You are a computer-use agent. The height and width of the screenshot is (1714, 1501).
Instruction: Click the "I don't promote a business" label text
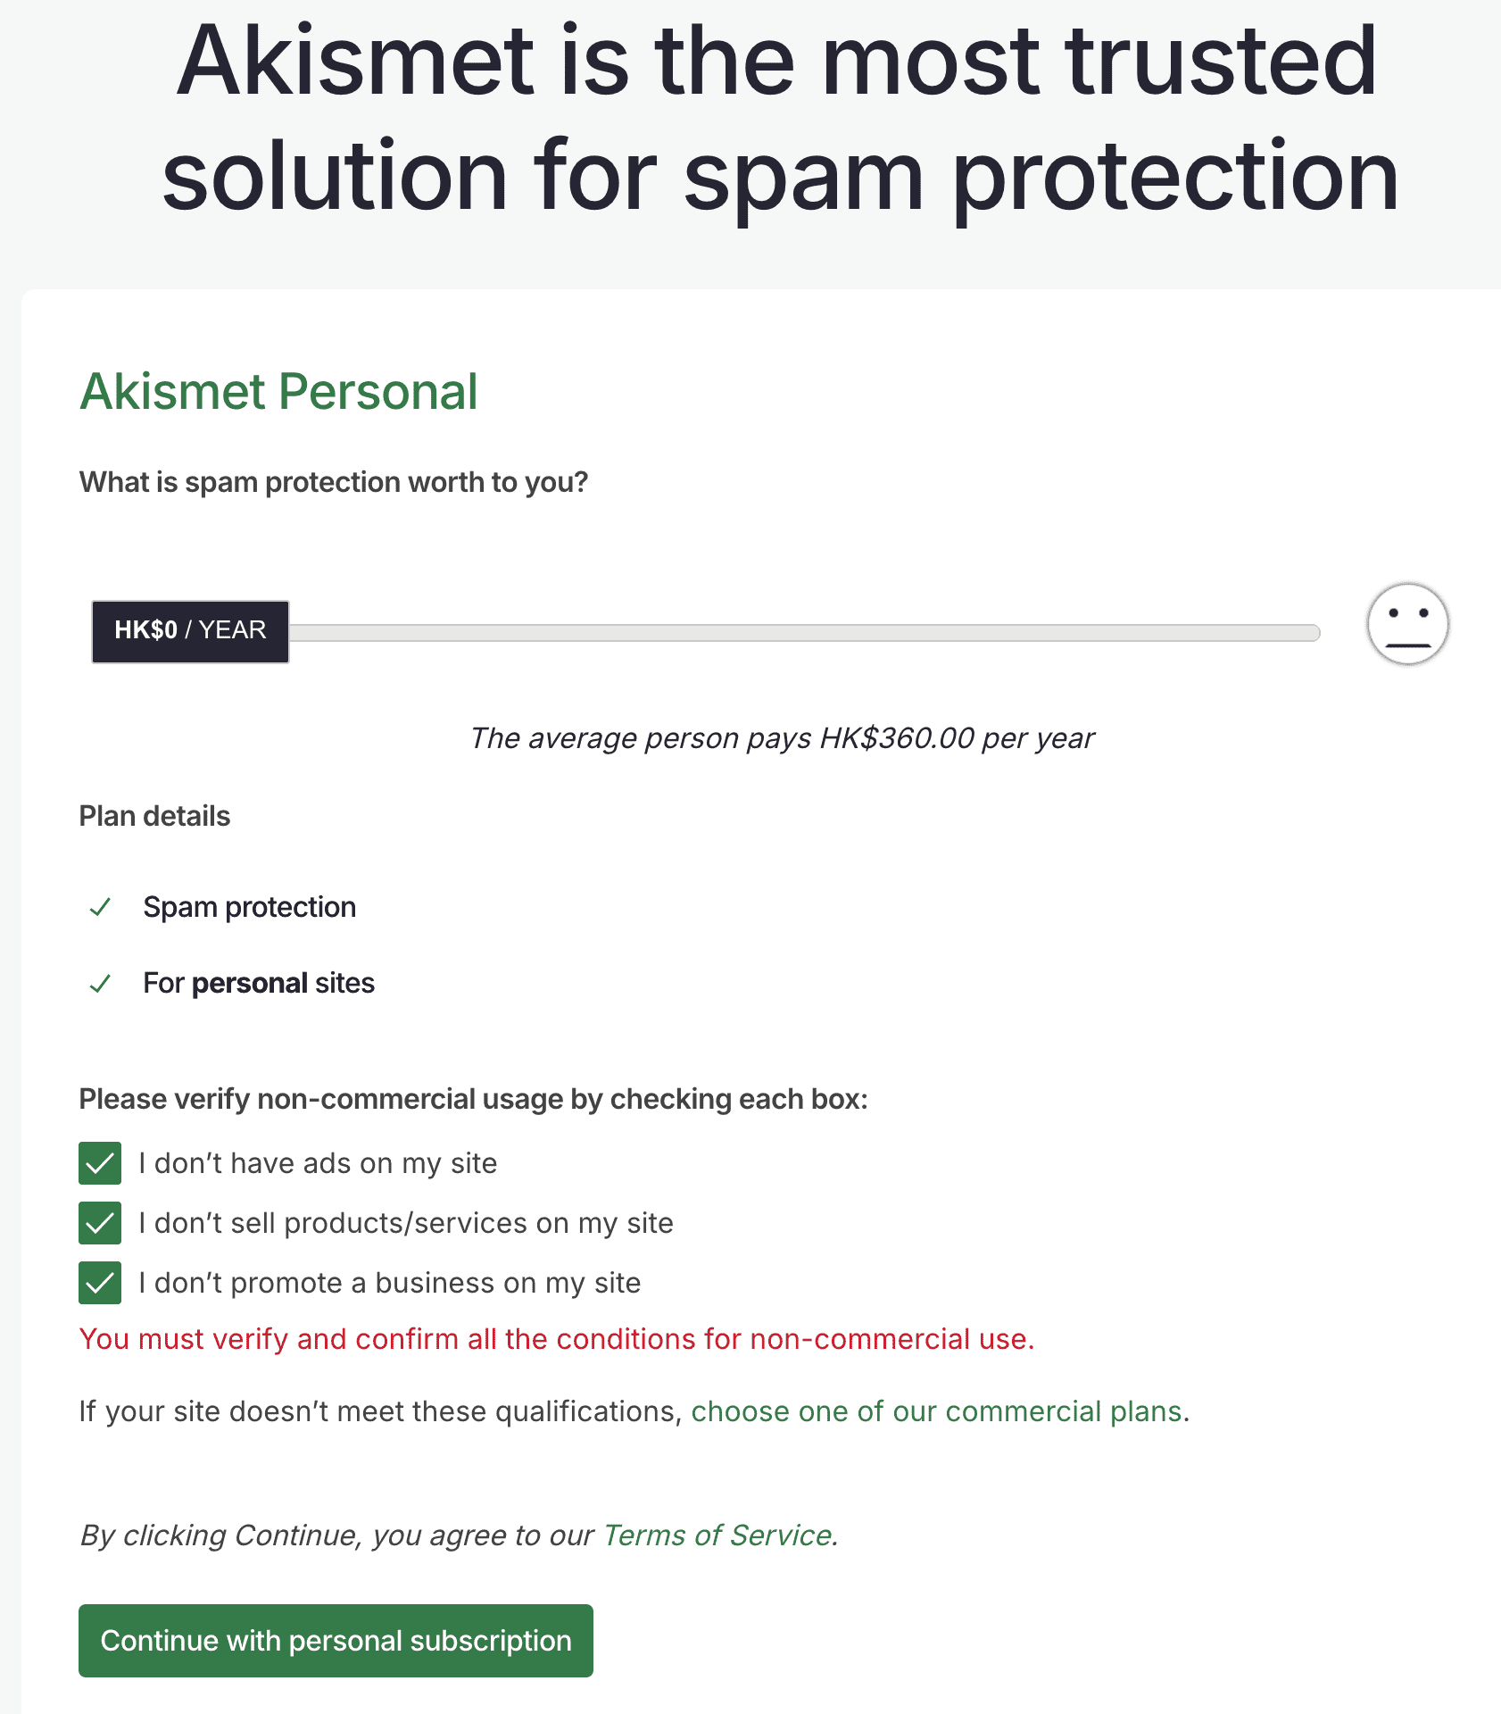coord(389,1283)
